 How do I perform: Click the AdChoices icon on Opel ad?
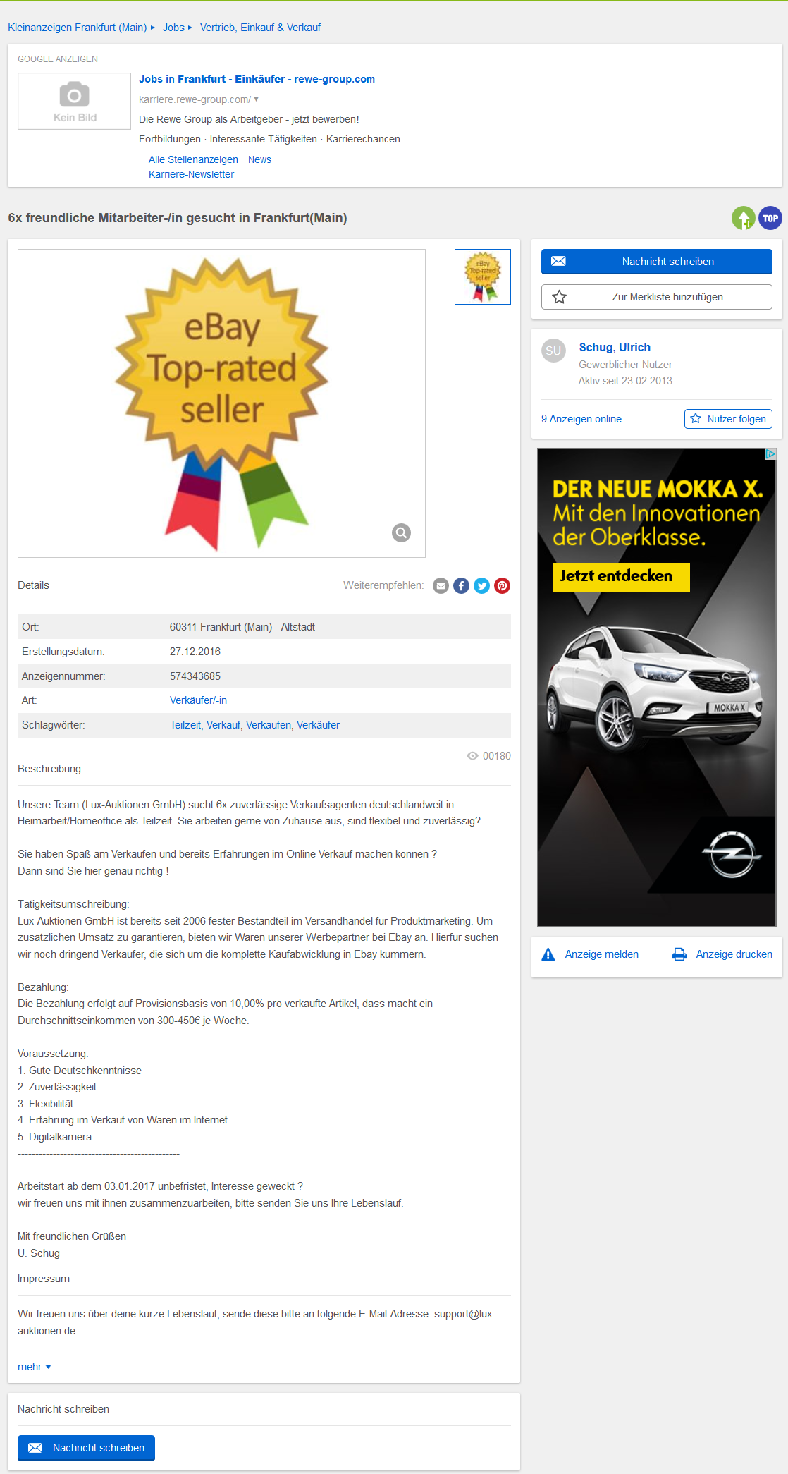[770, 453]
